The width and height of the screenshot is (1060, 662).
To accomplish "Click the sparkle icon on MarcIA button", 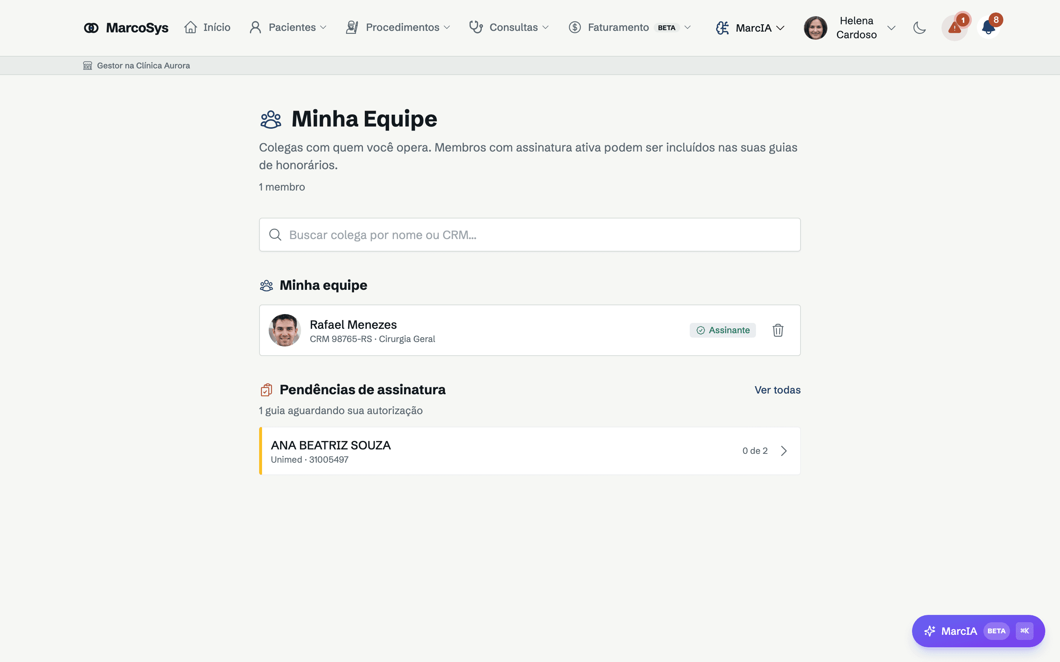I will tap(929, 631).
